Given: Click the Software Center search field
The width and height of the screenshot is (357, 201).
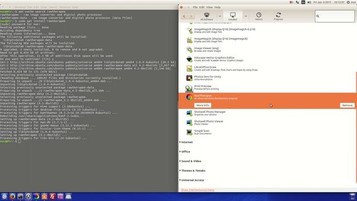Looking at the screenshot, I should (335, 16).
